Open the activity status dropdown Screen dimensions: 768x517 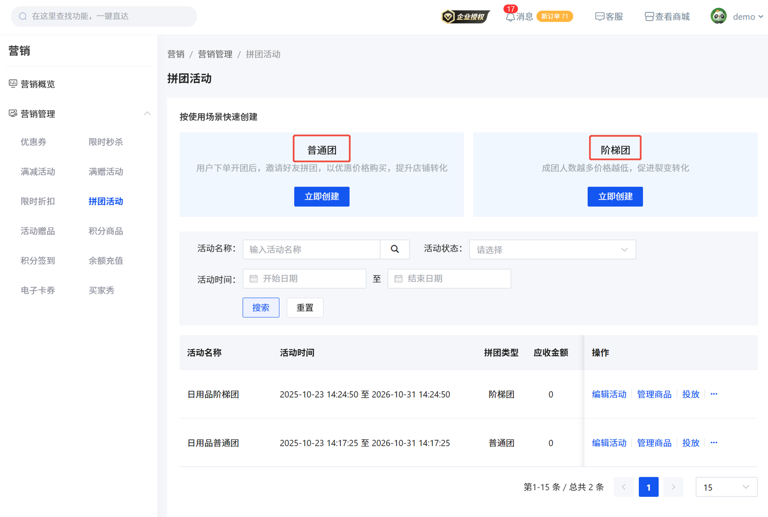tap(552, 249)
